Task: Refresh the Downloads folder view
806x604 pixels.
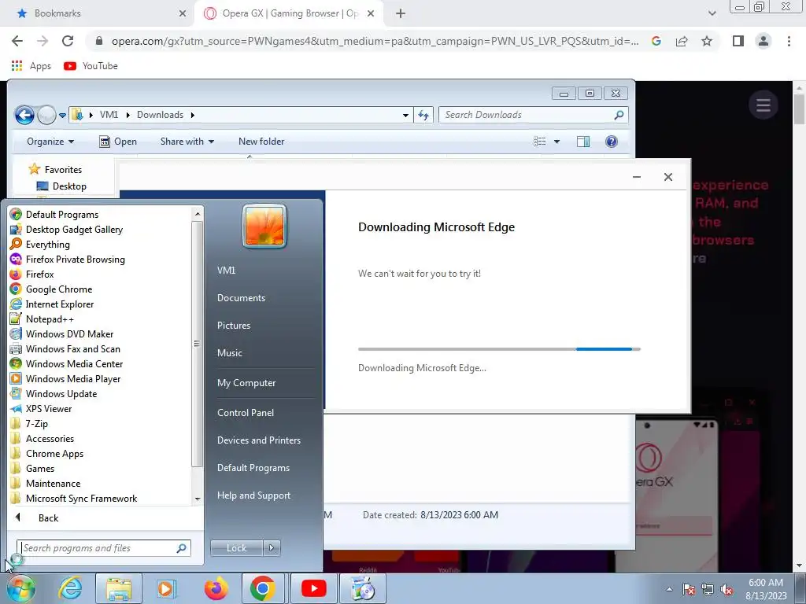Action: click(423, 115)
